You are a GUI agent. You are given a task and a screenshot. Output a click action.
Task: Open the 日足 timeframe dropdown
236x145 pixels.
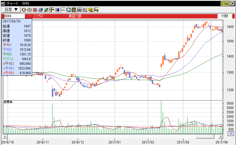pos(11,10)
